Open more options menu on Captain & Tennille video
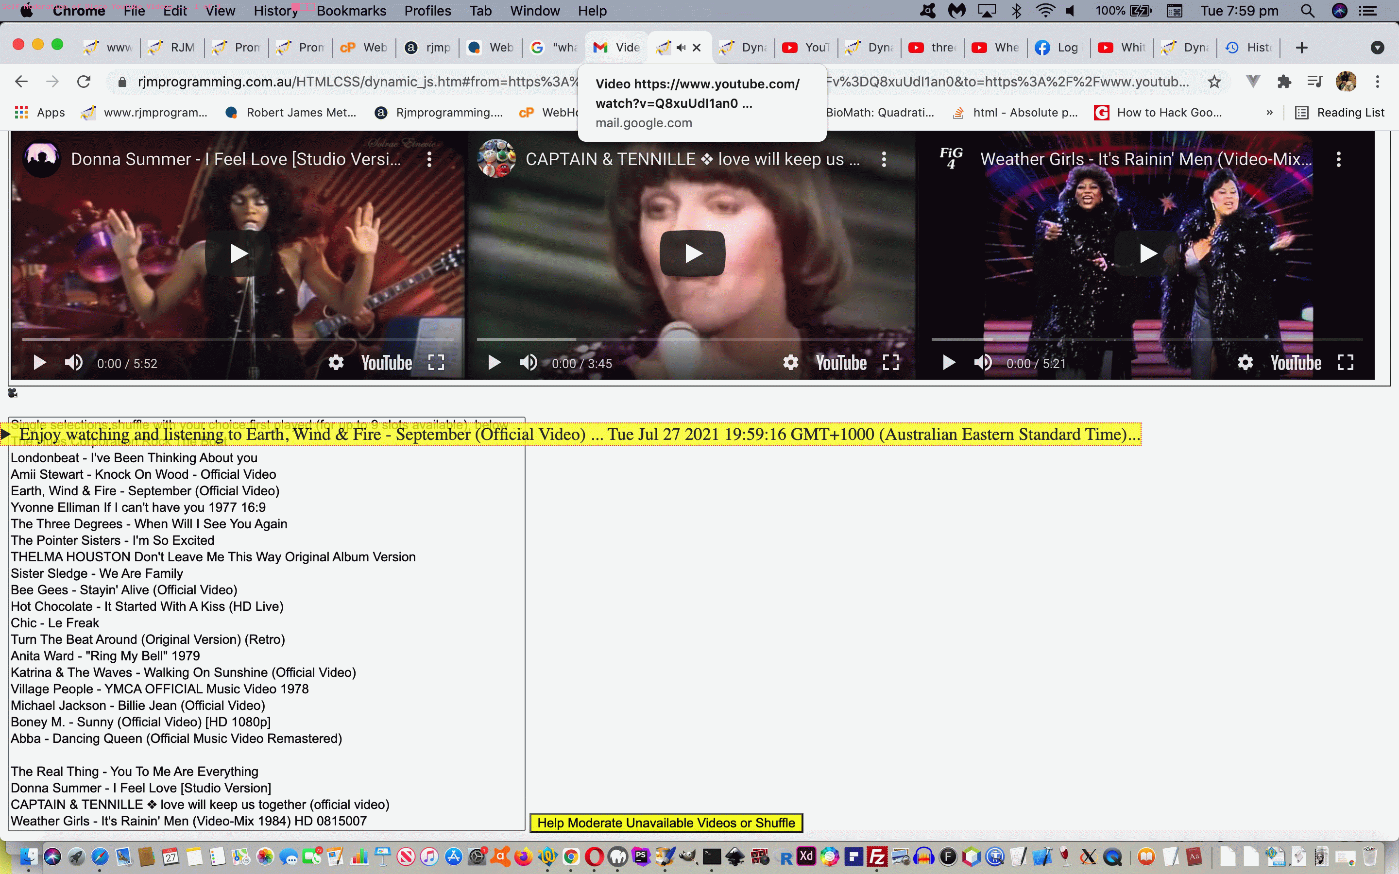 tap(883, 160)
